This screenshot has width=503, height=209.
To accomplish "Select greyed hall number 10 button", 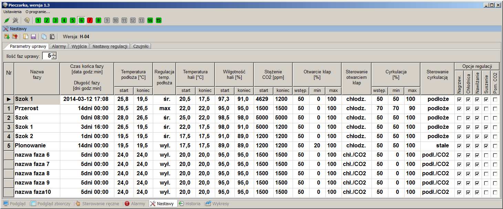I will 116,20.
